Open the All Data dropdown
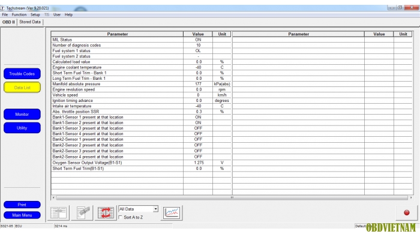 pos(138,209)
